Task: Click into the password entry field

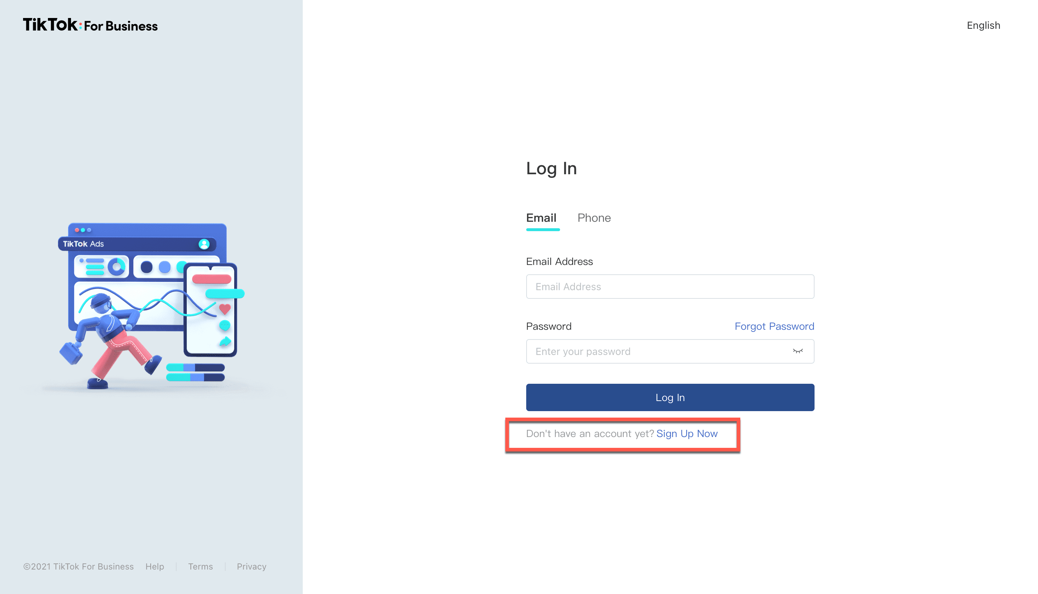Action: coord(657,351)
